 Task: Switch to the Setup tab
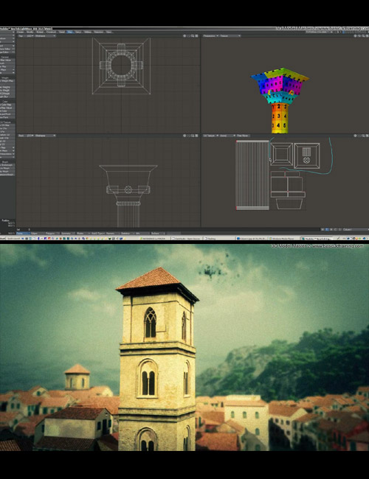point(79,32)
